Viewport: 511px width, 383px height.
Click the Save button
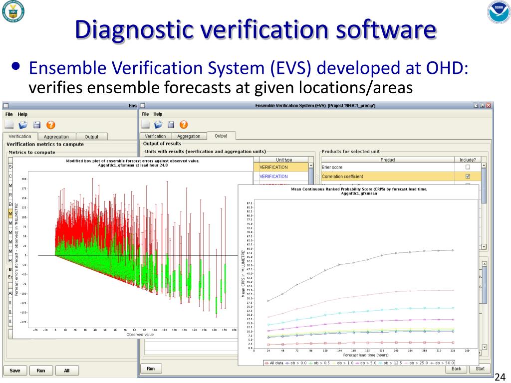pyautogui.click(x=15, y=371)
